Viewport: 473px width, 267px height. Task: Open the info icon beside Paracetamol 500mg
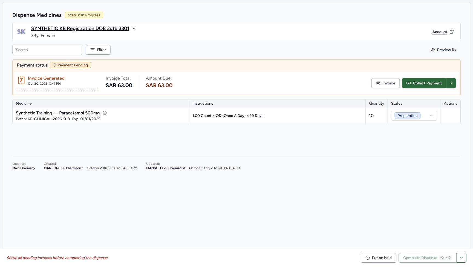[x=105, y=113]
